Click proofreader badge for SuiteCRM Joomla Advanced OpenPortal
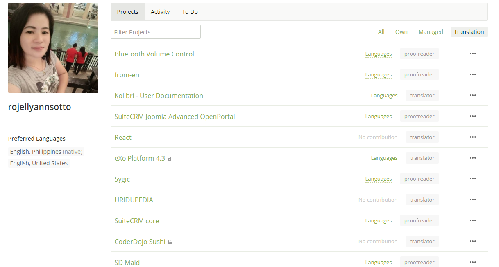Viewport: 499px width, 267px height. (x=420, y=116)
